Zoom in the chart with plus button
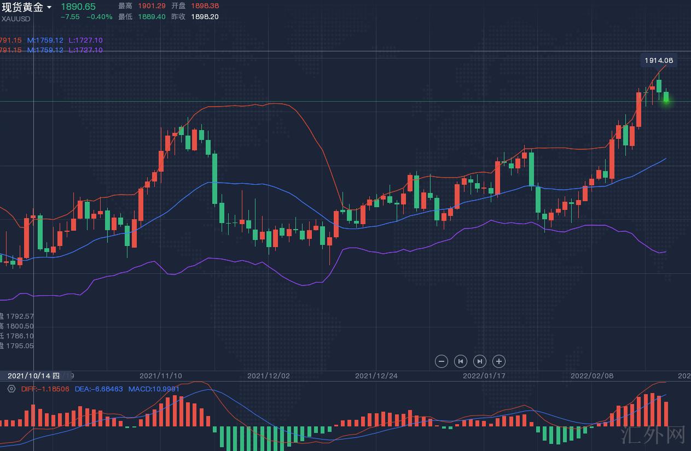 (x=498, y=361)
